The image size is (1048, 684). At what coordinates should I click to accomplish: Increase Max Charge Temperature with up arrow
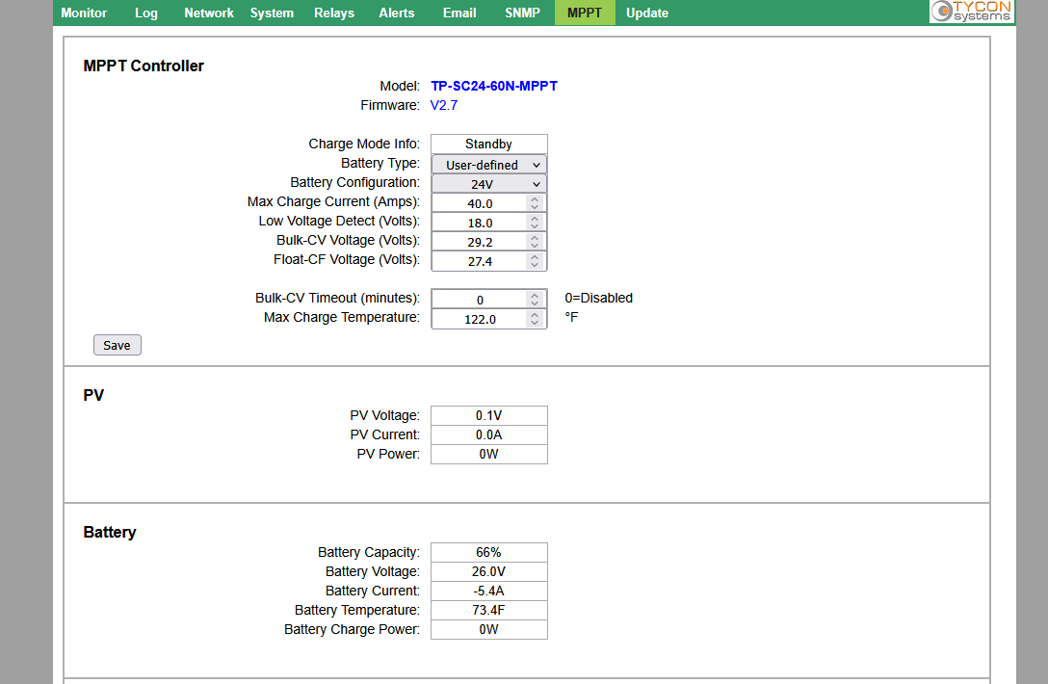535,315
